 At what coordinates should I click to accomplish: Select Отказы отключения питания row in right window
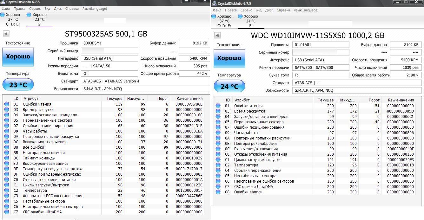tap(317, 154)
